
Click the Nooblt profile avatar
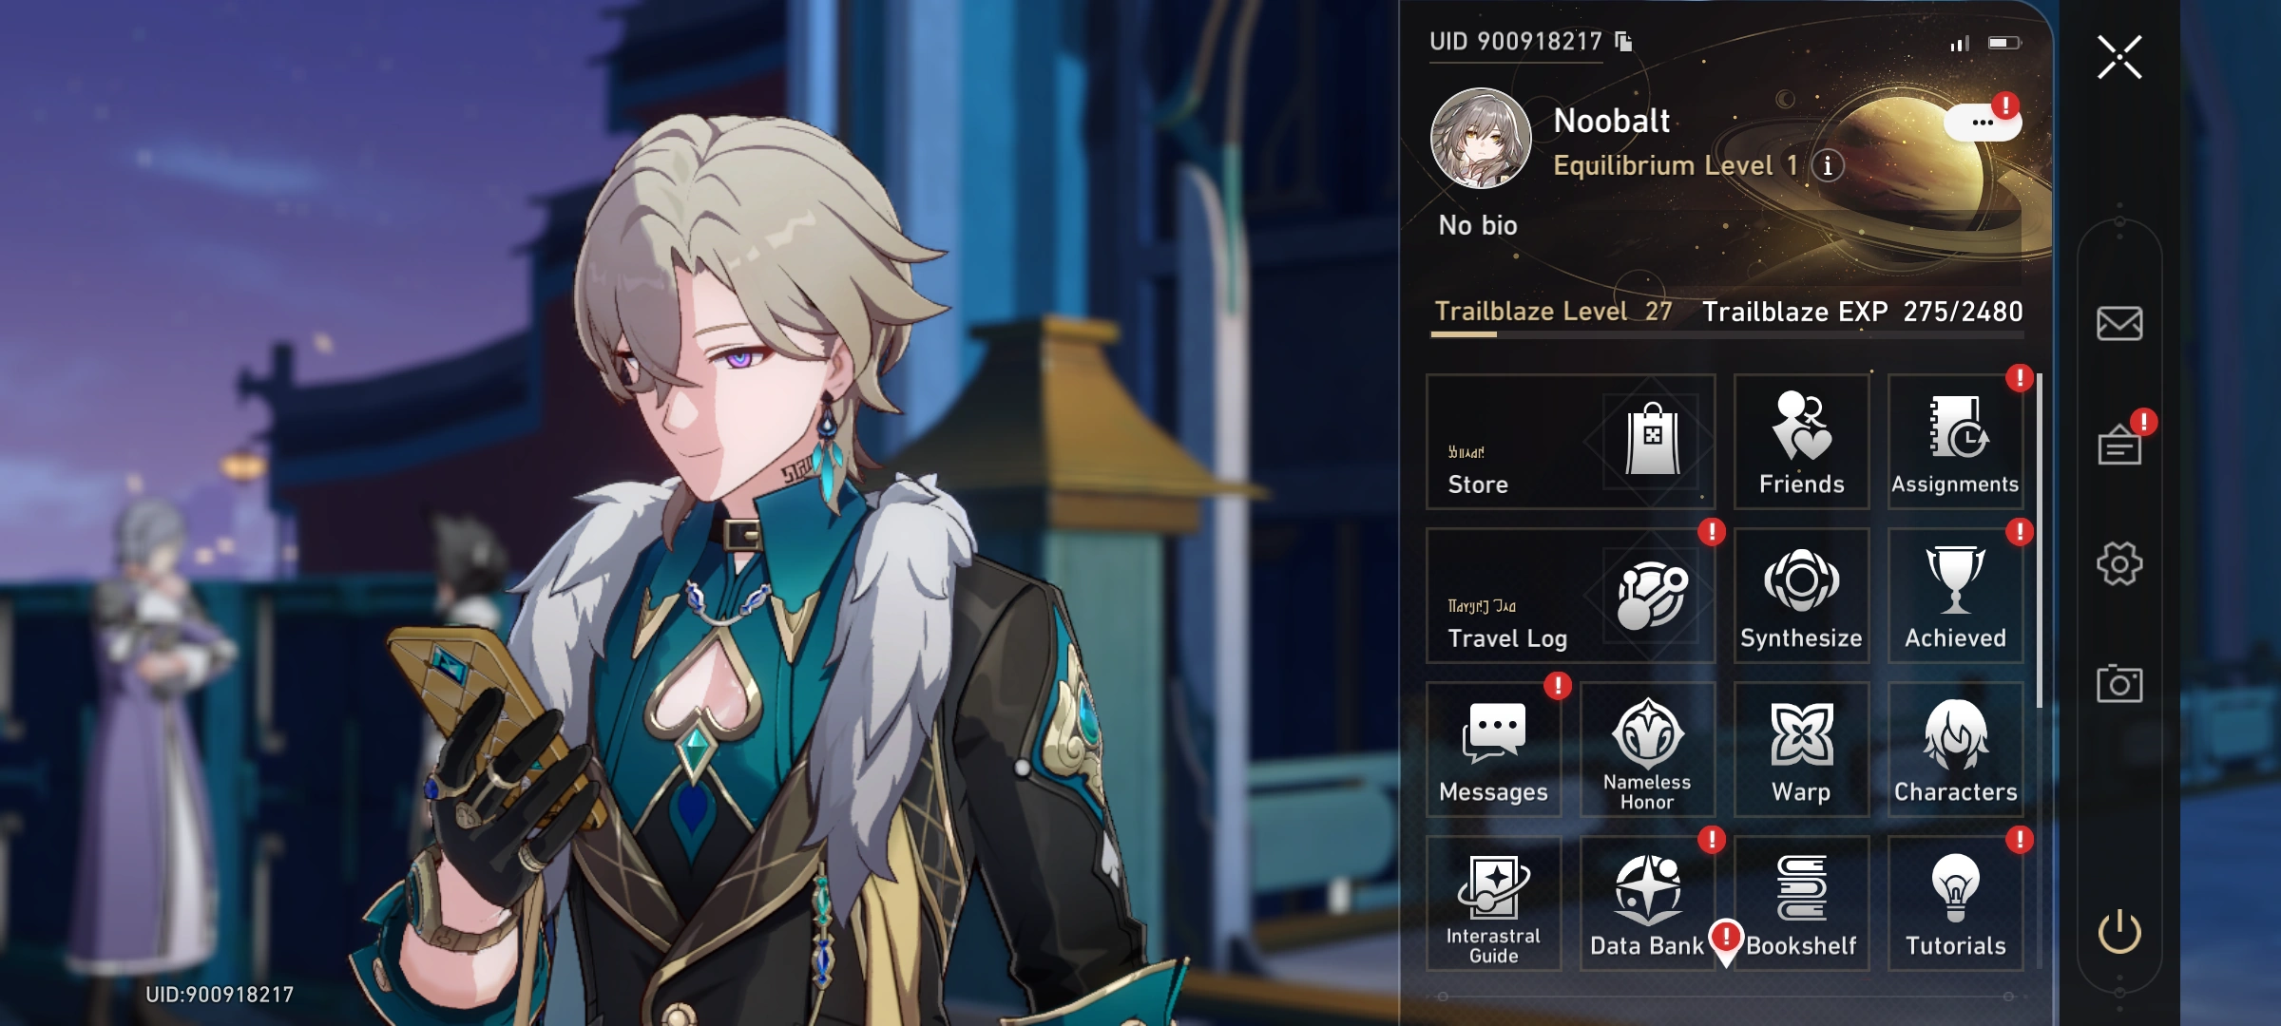1480,139
